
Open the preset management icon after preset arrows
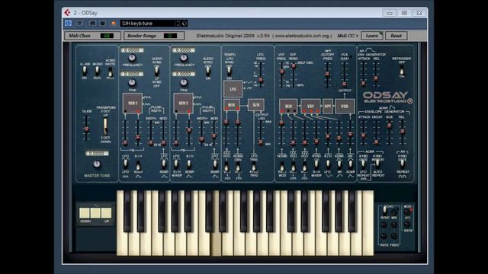[185, 24]
